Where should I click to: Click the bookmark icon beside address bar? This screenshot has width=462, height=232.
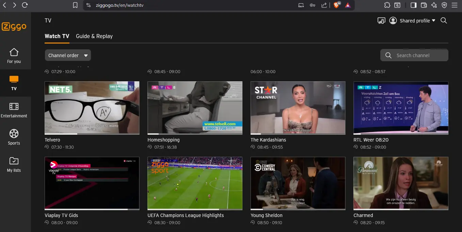point(75,5)
